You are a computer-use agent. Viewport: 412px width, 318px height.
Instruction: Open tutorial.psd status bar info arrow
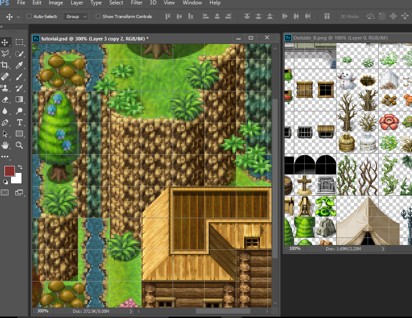pyautogui.click(x=130, y=311)
